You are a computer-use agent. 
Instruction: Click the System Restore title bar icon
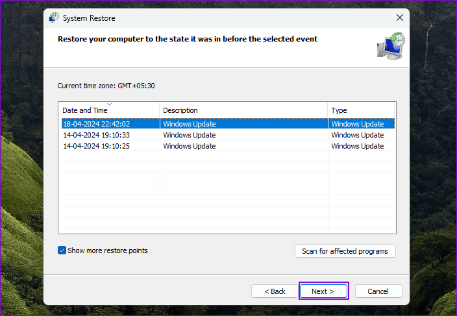click(54, 18)
